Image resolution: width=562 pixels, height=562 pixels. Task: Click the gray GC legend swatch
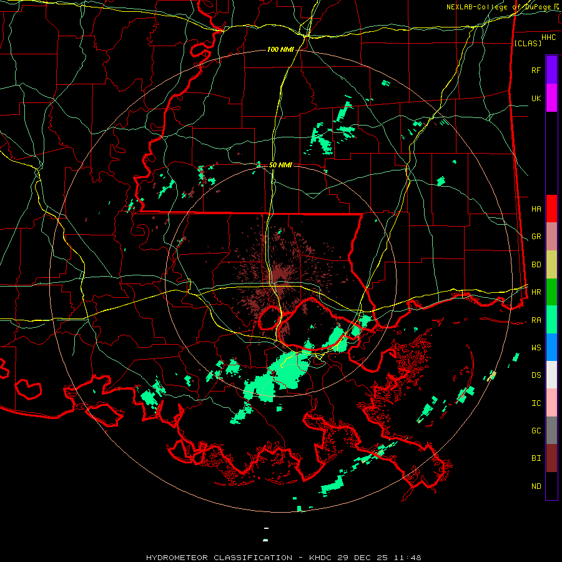coord(551,430)
